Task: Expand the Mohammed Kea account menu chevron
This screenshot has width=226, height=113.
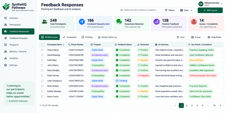Action: tap(222, 4)
